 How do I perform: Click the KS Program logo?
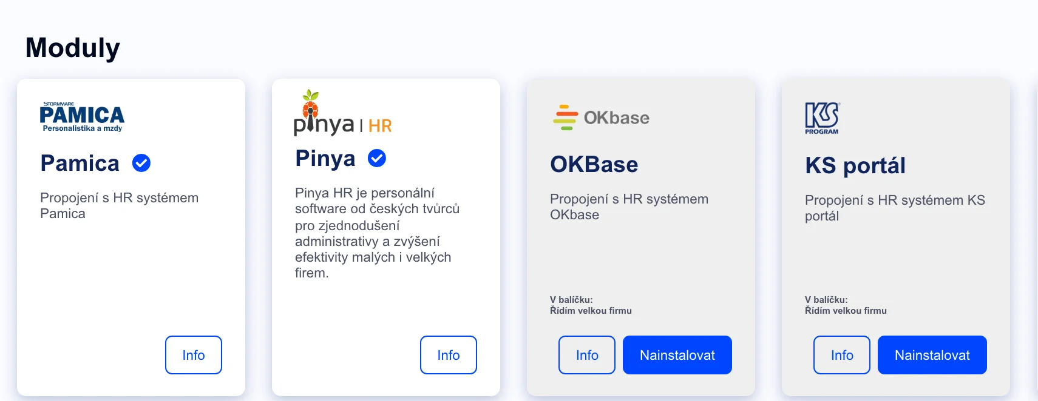coord(822,118)
